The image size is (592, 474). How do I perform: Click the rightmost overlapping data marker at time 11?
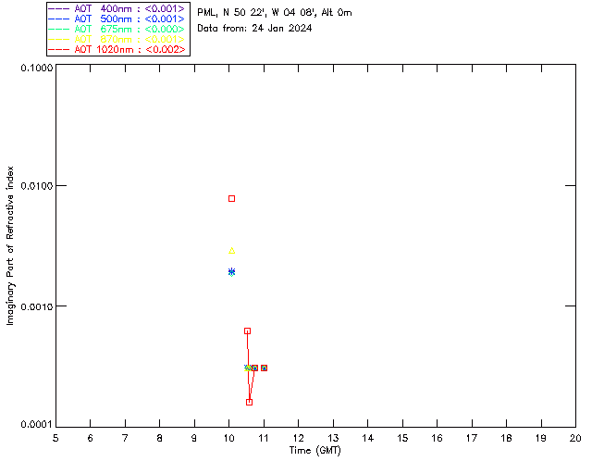[265, 368]
